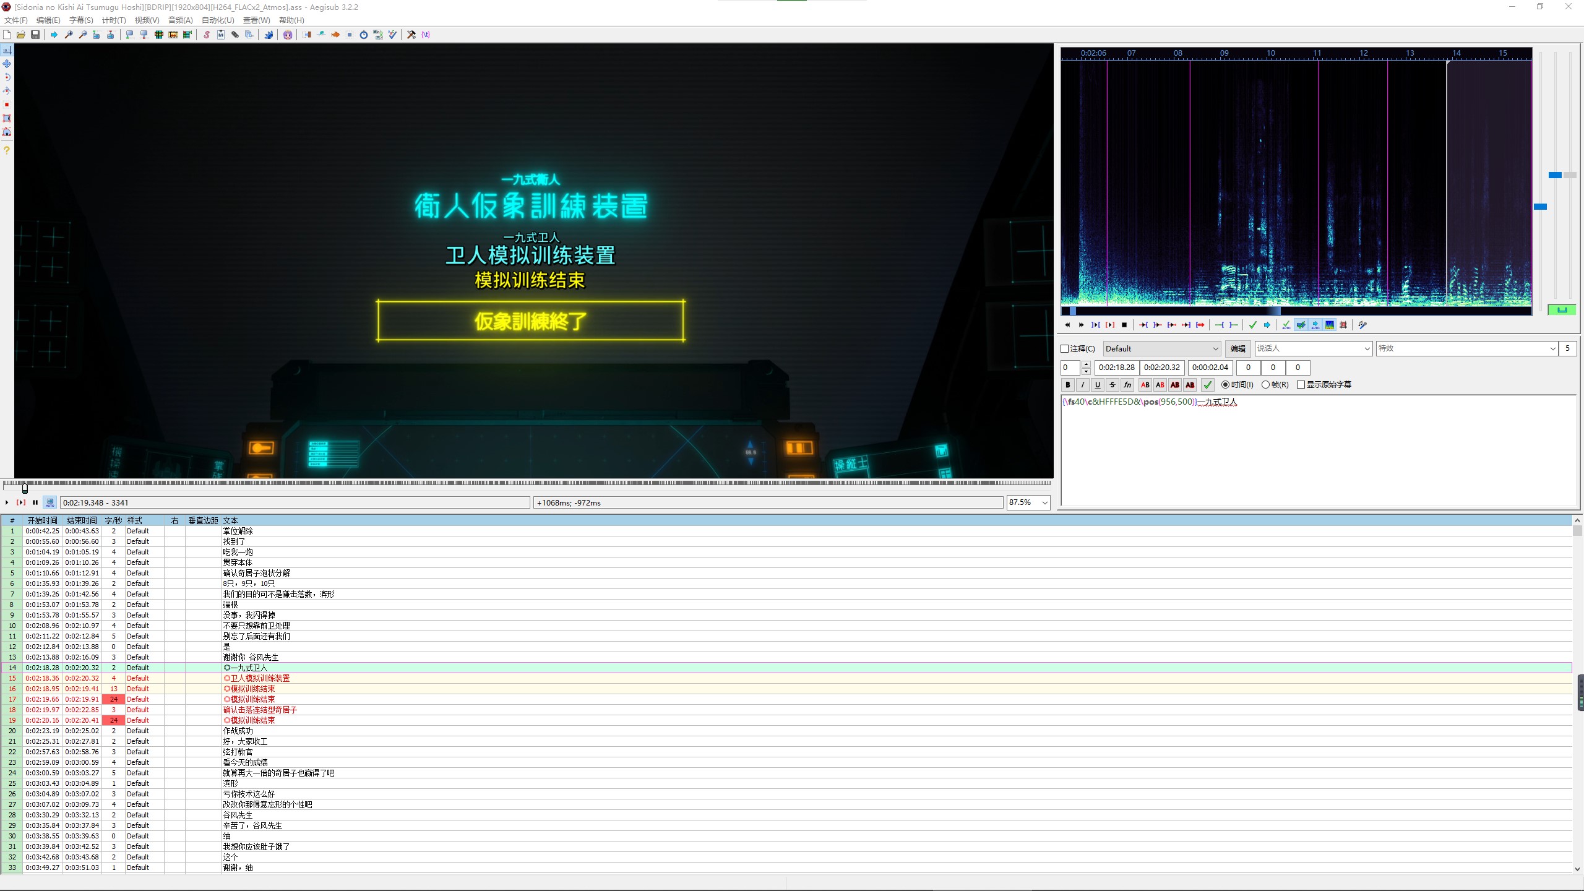Open the Attachments paperclip icon
This screenshot has width=1584, height=891.
[235, 35]
